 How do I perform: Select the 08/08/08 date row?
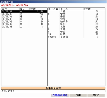click(x=24, y=27)
